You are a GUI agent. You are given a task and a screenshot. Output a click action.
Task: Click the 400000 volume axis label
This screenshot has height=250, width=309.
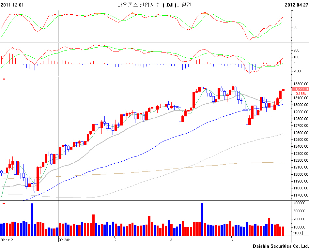point(300,203)
